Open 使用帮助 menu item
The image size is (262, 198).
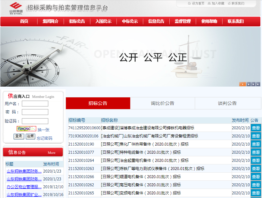point(209,21)
